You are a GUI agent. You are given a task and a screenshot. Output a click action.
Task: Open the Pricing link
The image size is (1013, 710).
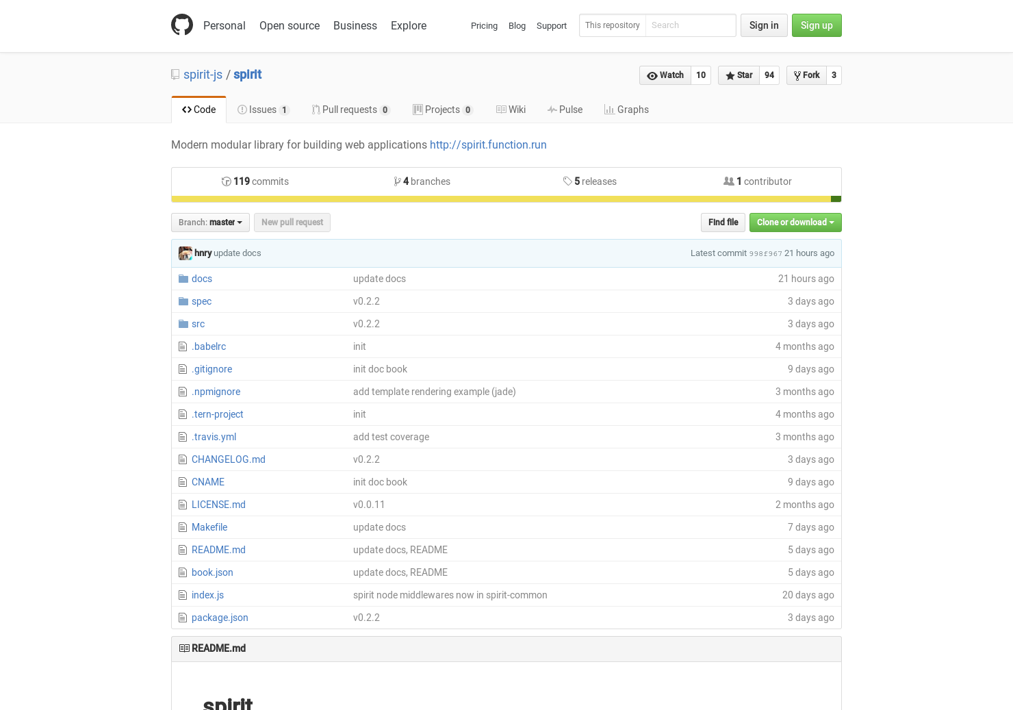[484, 26]
